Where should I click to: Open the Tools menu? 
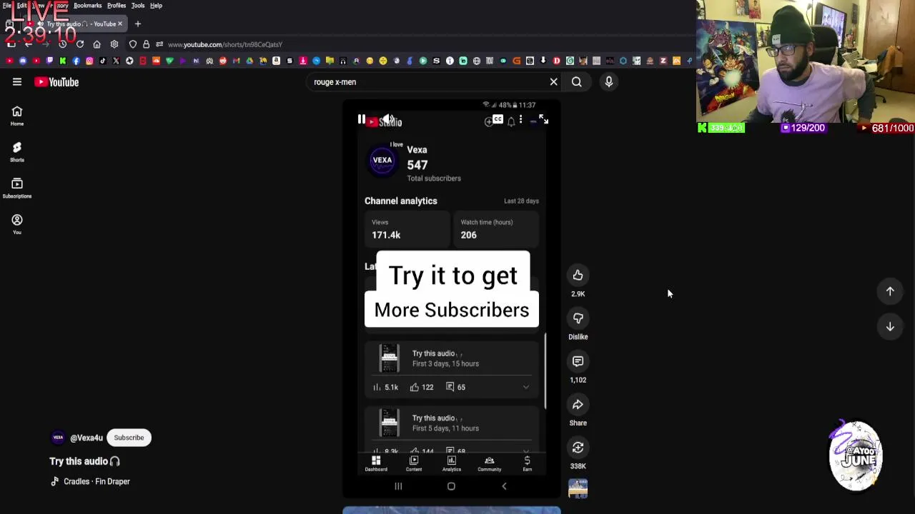tap(138, 5)
